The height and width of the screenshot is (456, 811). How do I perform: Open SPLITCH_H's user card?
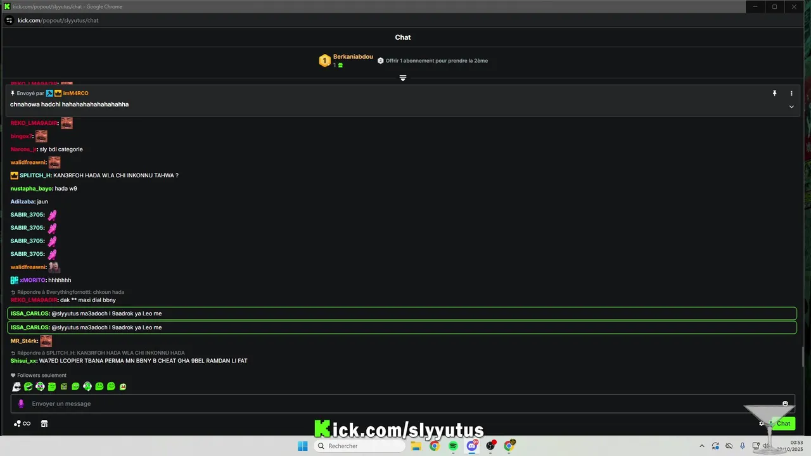[35, 175]
